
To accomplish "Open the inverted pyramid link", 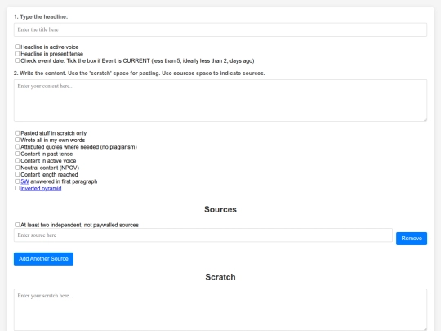I will point(41,189).
